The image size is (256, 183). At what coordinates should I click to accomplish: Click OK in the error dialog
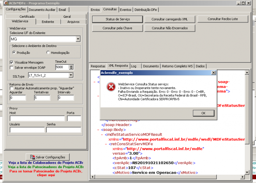click(203, 113)
